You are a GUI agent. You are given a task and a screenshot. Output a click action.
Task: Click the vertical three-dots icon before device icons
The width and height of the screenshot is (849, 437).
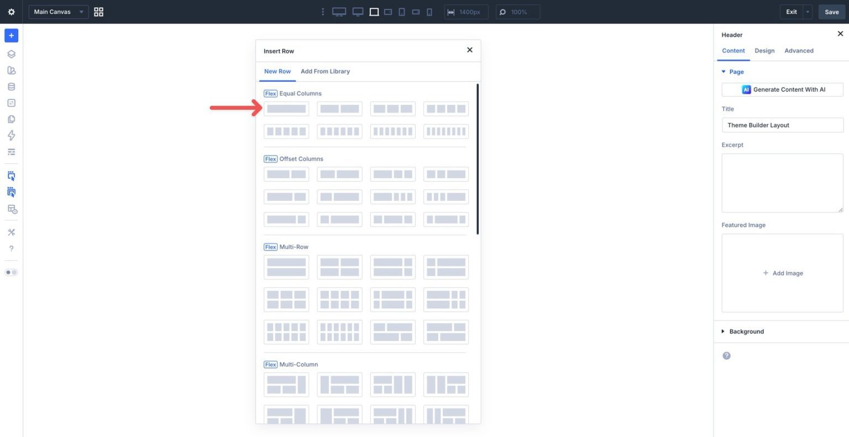click(323, 12)
